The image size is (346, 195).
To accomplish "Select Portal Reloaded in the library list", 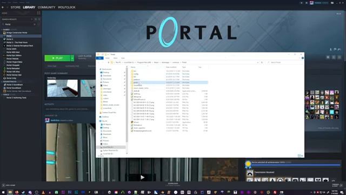I will coord(13,69).
